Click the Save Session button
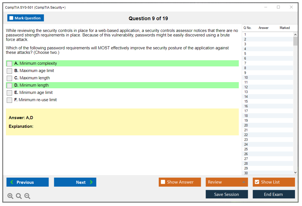Image resolution: width=302 pixels, height=206 pixels. [x=226, y=194]
